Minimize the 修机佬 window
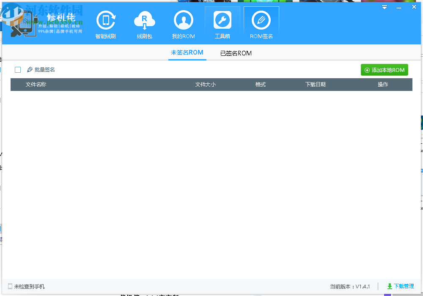 point(399,8)
